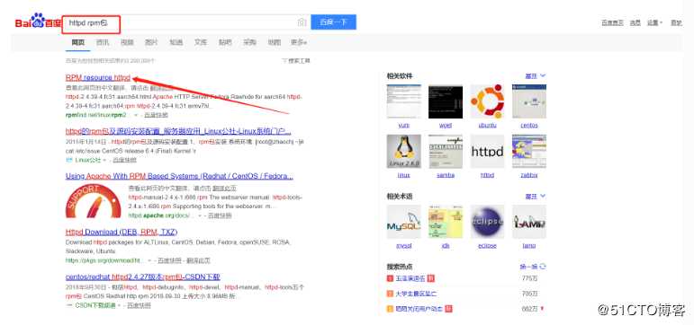Click the eclipse text link
This screenshot has height=325, width=694.
pos(487,245)
